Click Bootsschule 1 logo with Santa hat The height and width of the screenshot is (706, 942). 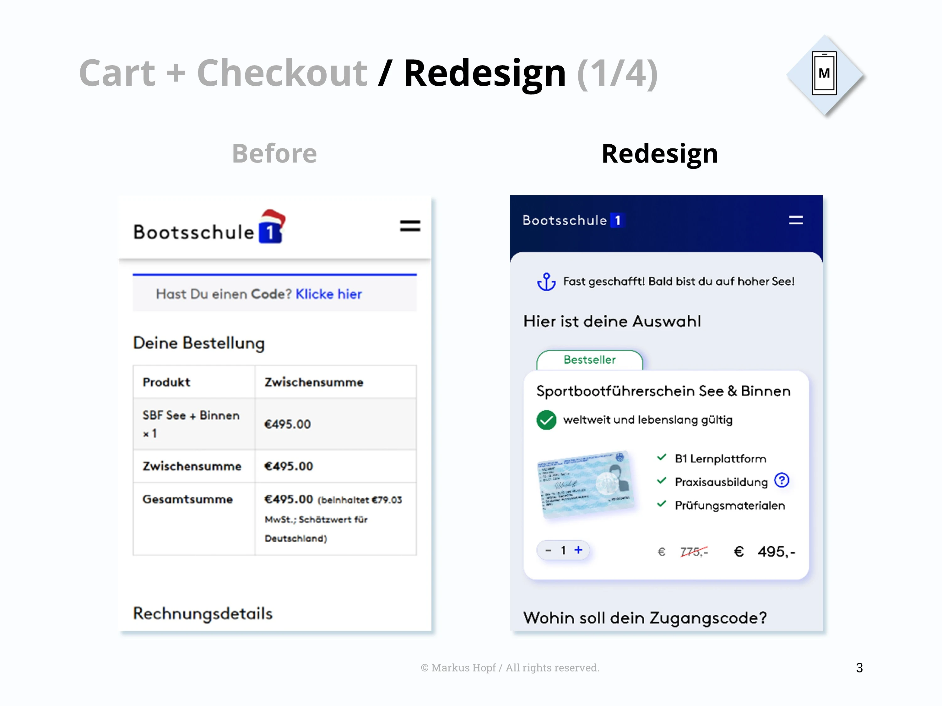coord(209,227)
